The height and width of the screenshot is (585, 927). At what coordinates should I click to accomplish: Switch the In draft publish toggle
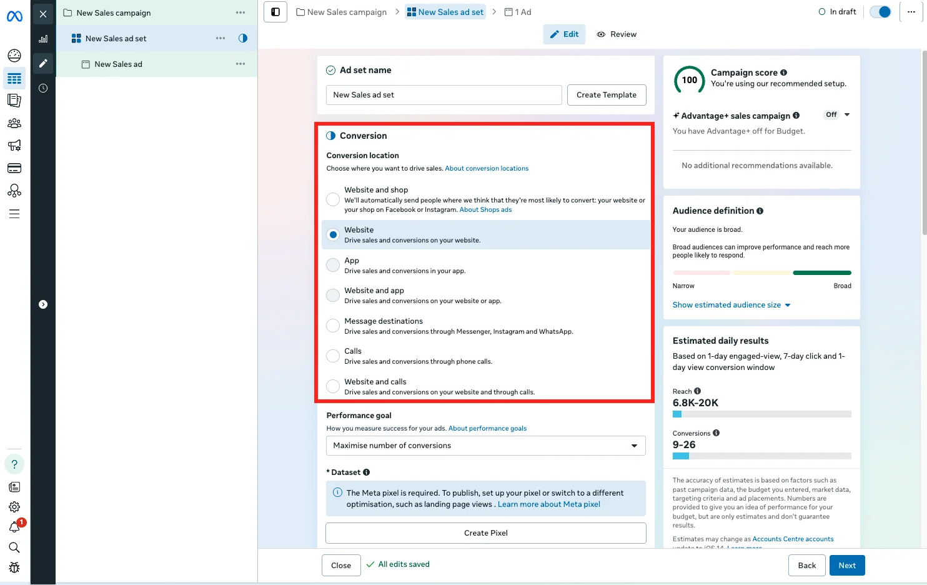[x=880, y=12]
